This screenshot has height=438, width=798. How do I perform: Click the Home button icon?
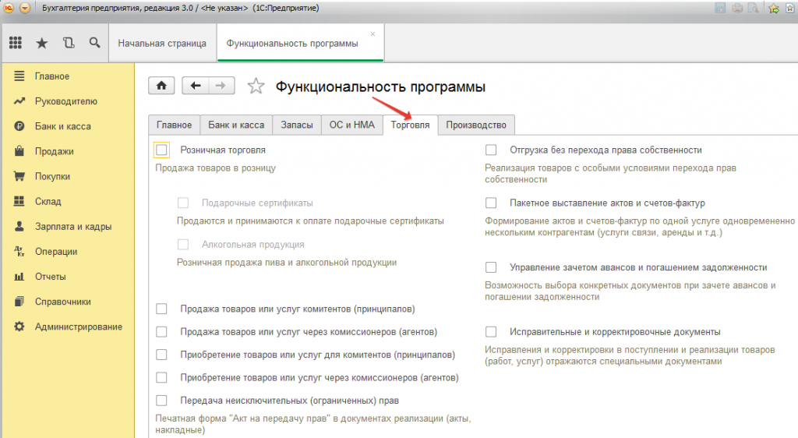(x=161, y=87)
